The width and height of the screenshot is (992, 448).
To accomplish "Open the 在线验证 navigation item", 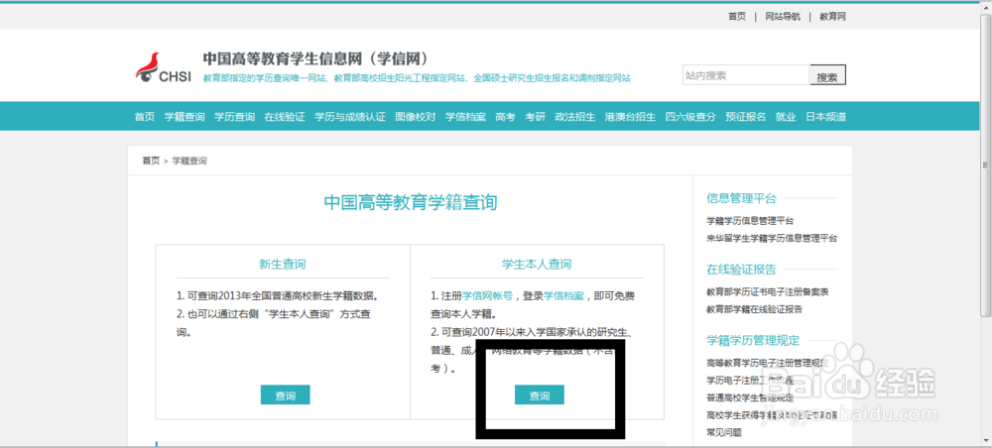I will coord(285,117).
